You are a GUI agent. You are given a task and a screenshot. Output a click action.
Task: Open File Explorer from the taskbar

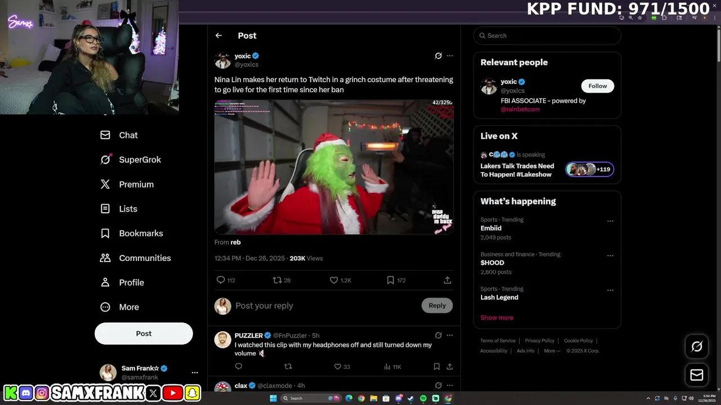click(373, 398)
